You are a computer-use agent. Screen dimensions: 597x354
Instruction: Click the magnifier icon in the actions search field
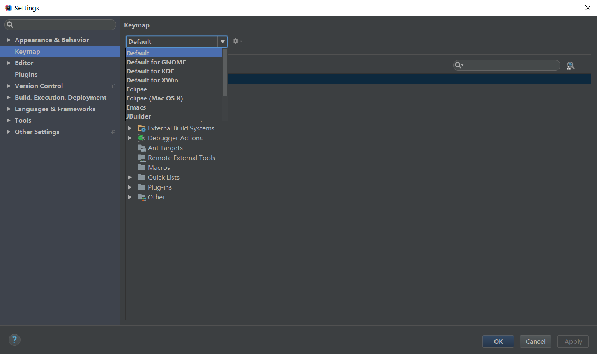[459, 65]
